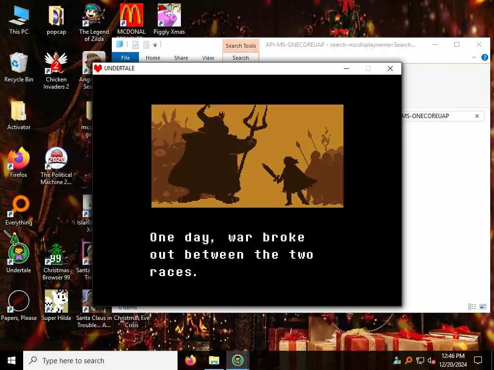
Task: Click the Search Tools contextual tab
Action: 241,46
